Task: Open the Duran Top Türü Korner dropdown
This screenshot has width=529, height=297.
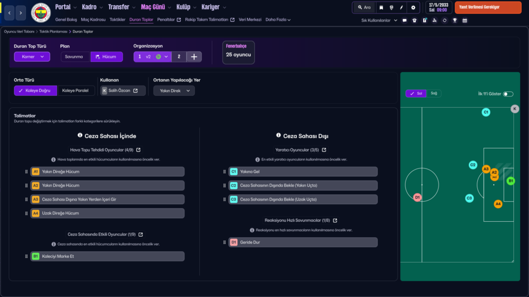Action: pyautogui.click(x=32, y=56)
